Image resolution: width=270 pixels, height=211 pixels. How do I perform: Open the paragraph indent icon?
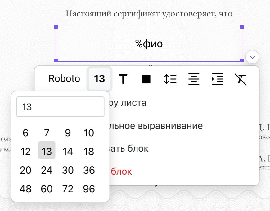coord(217,79)
